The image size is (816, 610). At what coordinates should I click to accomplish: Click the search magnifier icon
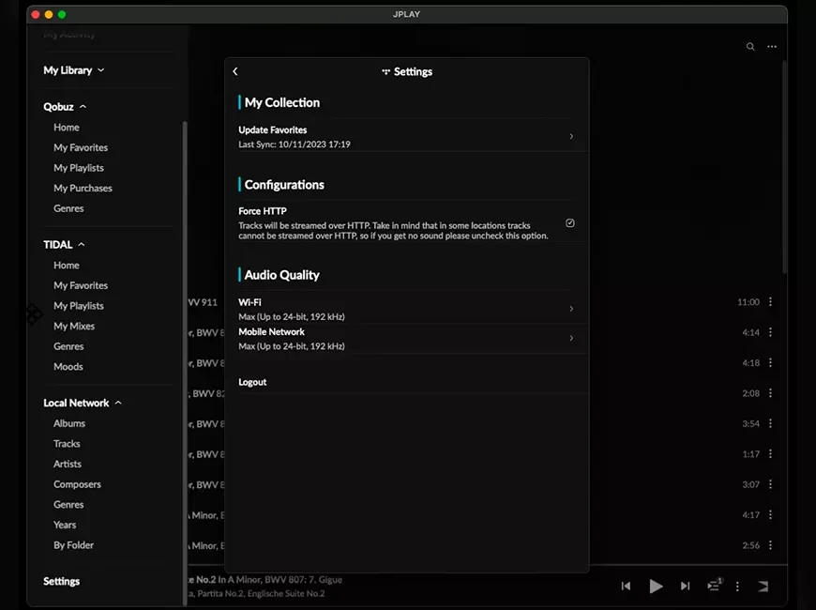[750, 47]
